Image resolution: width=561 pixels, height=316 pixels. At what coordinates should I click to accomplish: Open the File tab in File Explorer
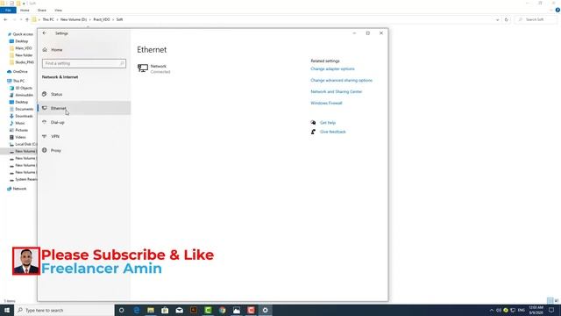pyautogui.click(x=8, y=10)
